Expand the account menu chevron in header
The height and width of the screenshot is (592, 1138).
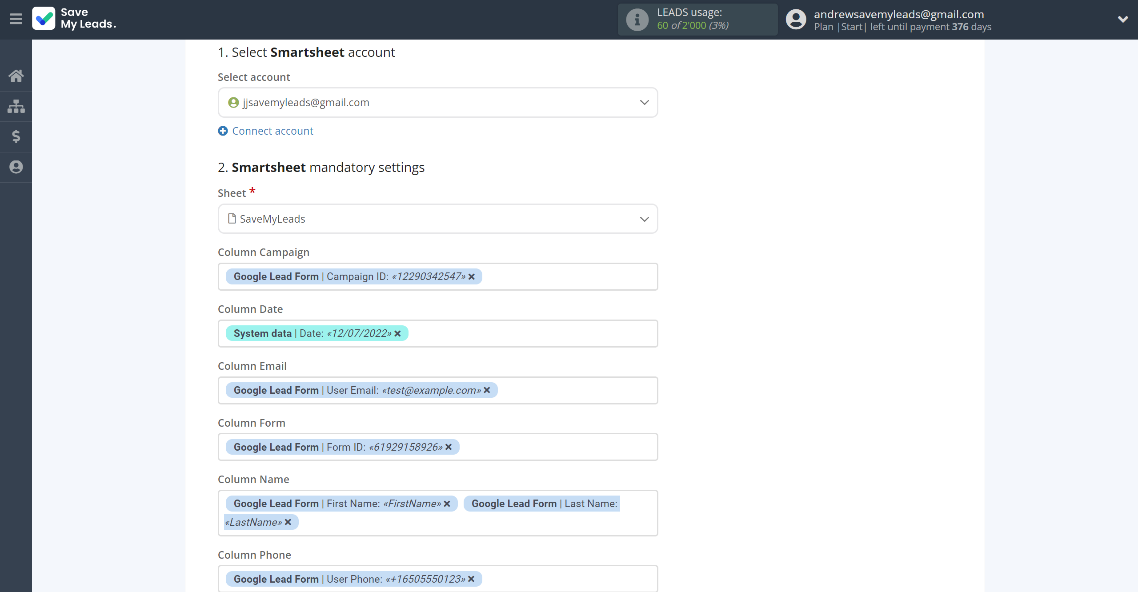(1123, 19)
